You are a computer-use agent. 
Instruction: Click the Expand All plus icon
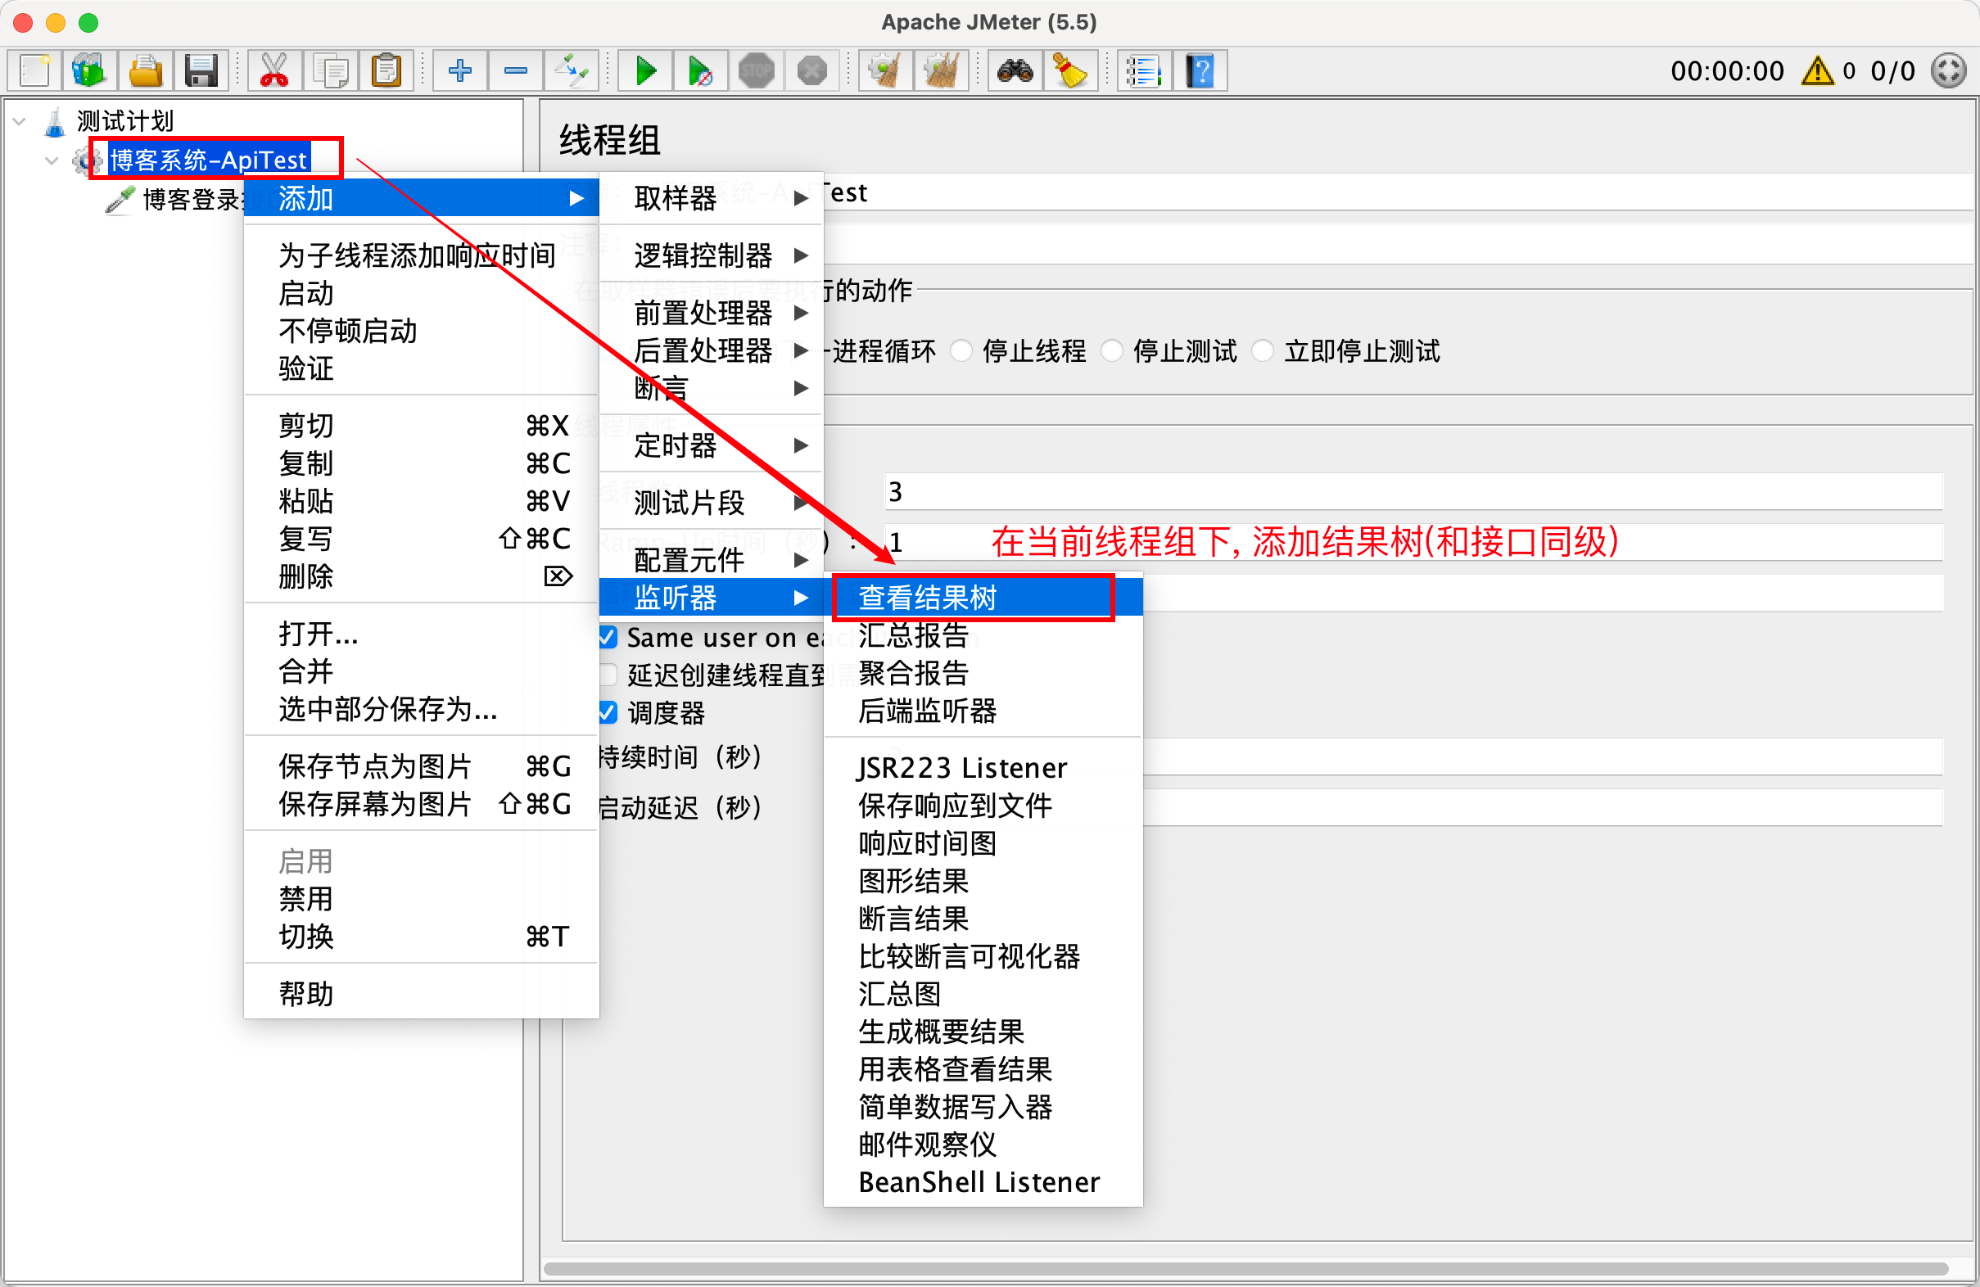pyautogui.click(x=460, y=71)
